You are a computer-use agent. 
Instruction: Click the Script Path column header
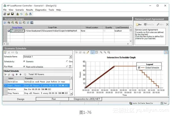(x=52, y=27)
